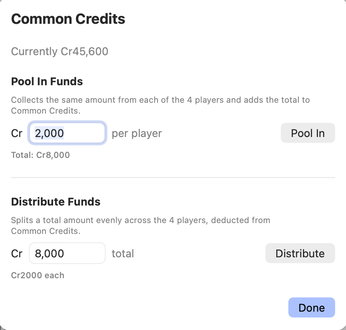Select the 8,000 total amount field

(67, 253)
